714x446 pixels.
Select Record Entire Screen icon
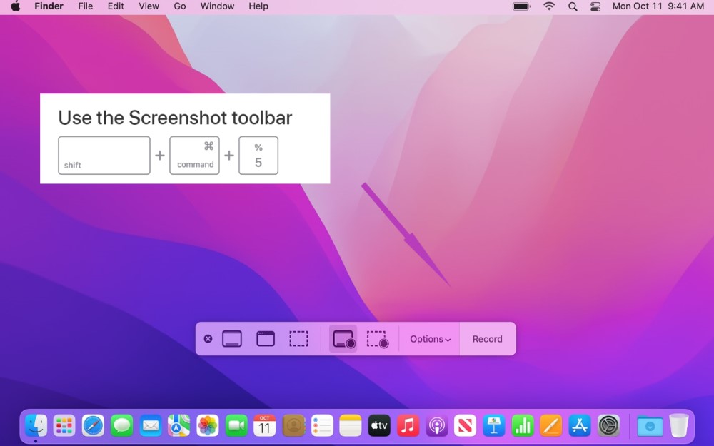pos(343,339)
